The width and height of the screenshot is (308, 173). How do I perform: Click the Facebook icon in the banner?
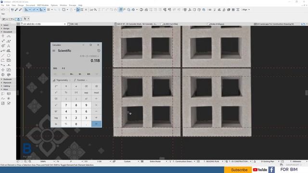(271, 170)
